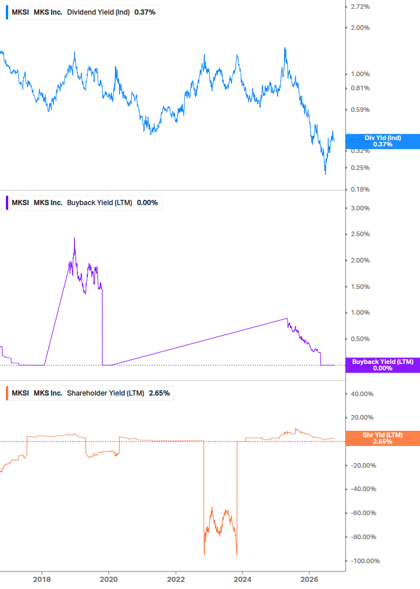Image resolution: width=420 pixels, height=589 pixels.
Task: Click the 2.72% tick on dividend yield axis
Action: pos(360,7)
